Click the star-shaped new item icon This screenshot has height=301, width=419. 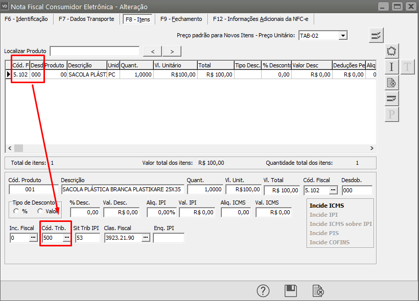click(391, 51)
